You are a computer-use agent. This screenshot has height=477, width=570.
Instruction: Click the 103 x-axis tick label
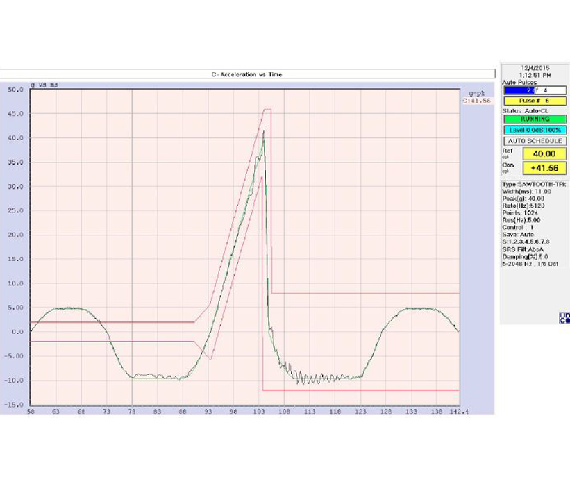[x=259, y=412]
